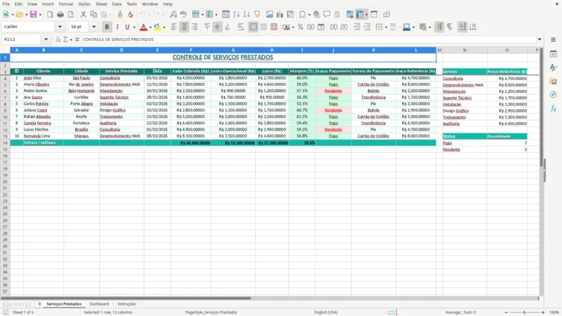Open the Sheet menu
Image resolution: width=562 pixels, height=316 pixels.
click(101, 4)
